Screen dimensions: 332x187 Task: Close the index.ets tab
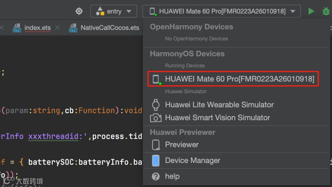(57, 28)
